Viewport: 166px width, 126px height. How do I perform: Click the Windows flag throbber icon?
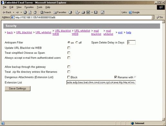coord(161,7)
